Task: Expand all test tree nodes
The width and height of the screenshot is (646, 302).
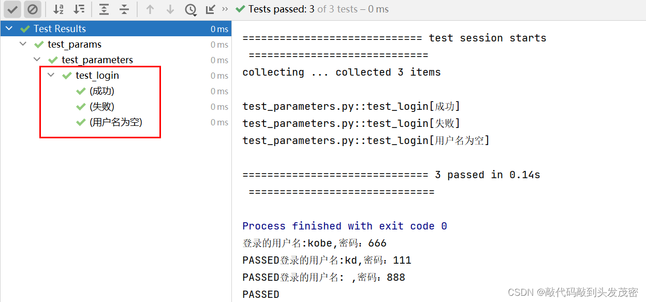Action: 104,9
